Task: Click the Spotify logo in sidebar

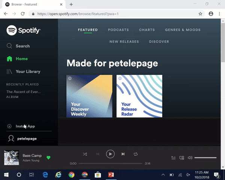Action: (23, 30)
